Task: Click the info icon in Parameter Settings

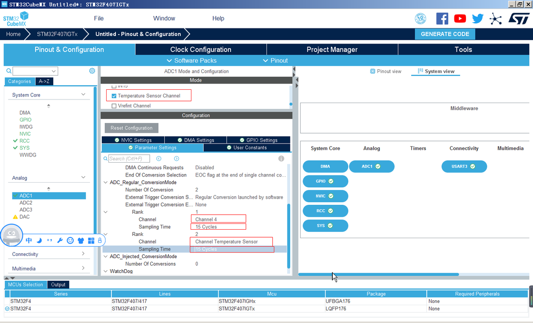Action: click(x=281, y=159)
